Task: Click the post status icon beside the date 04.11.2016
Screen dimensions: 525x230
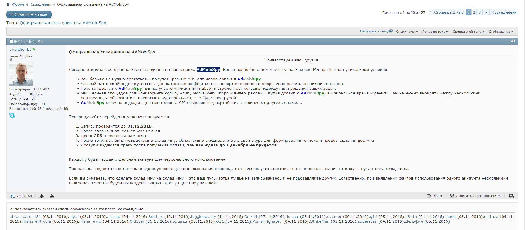Action: [12, 41]
